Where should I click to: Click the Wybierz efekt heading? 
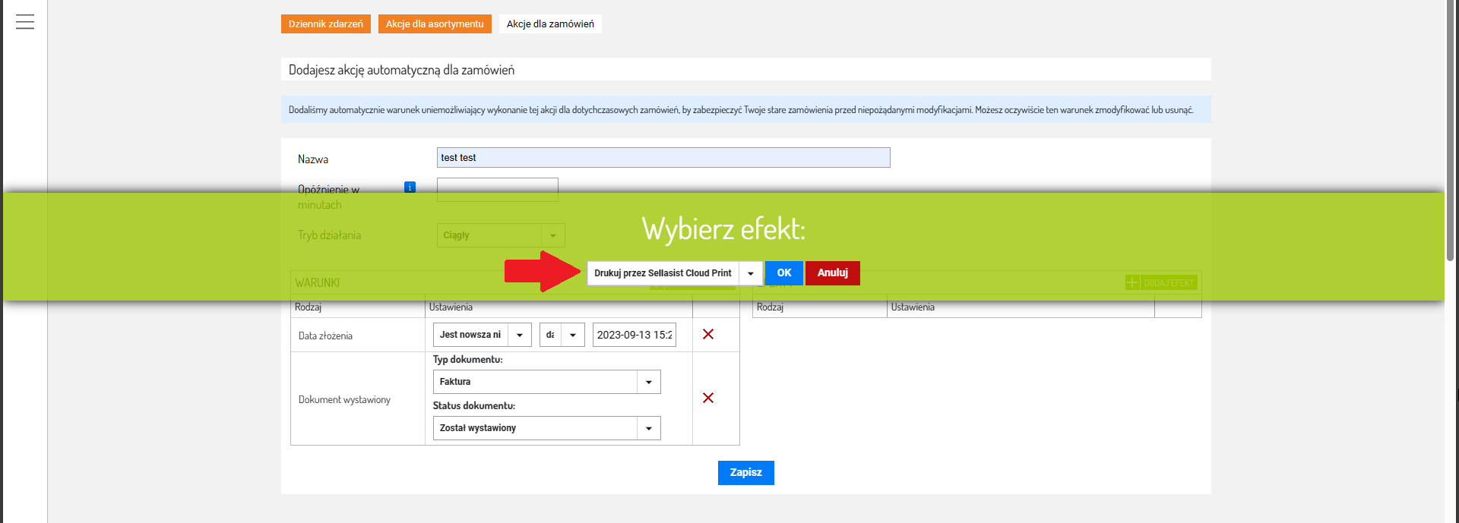[723, 228]
